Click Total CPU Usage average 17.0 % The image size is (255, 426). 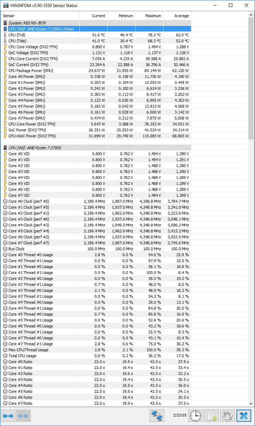182,356
